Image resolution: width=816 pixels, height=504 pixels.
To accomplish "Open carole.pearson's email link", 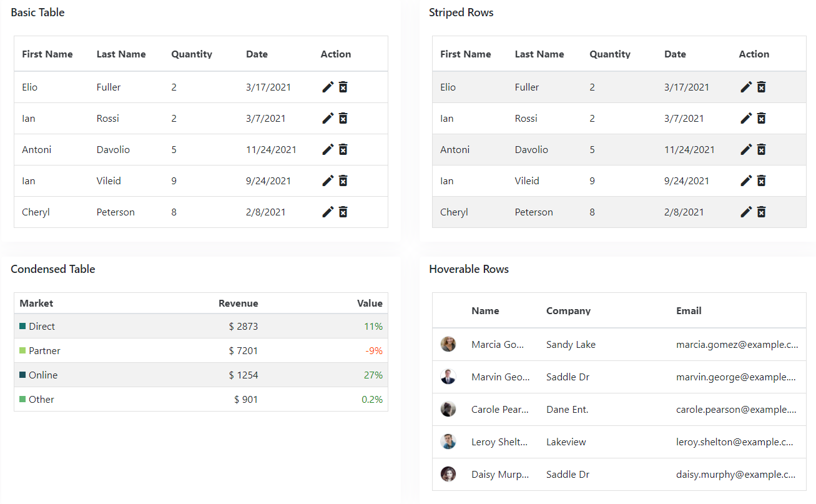I will (x=738, y=409).
